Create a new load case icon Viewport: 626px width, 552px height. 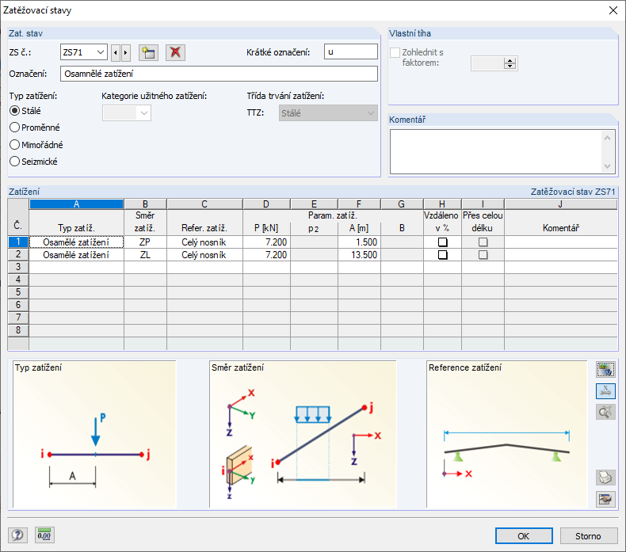[x=148, y=52]
